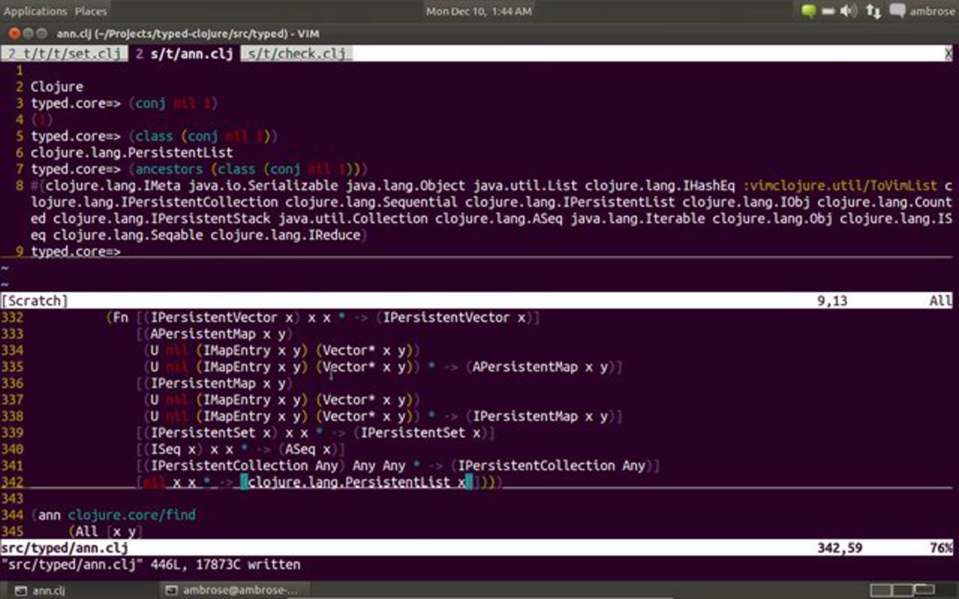Close the current Vim tab with X
959x599 pixels.
click(x=948, y=54)
